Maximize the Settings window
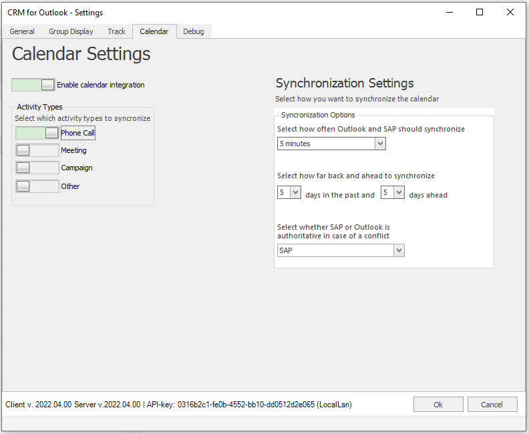Image resolution: width=529 pixels, height=434 pixels. [480, 13]
